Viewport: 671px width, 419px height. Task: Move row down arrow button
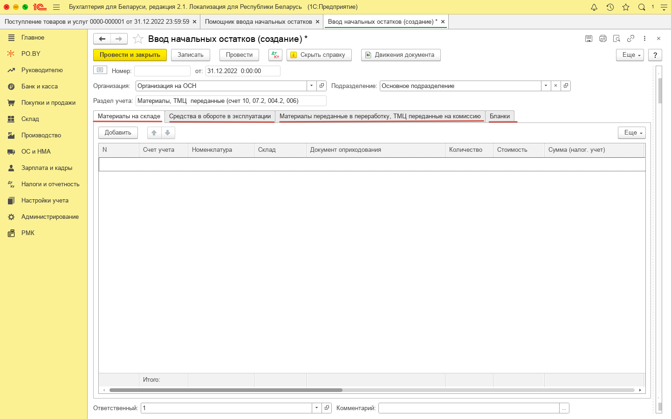[168, 133]
